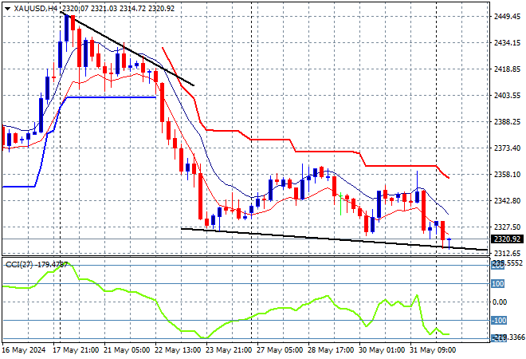526x359 pixels.
Task: Click the 2449.45 price scale label
Action: pos(507,17)
